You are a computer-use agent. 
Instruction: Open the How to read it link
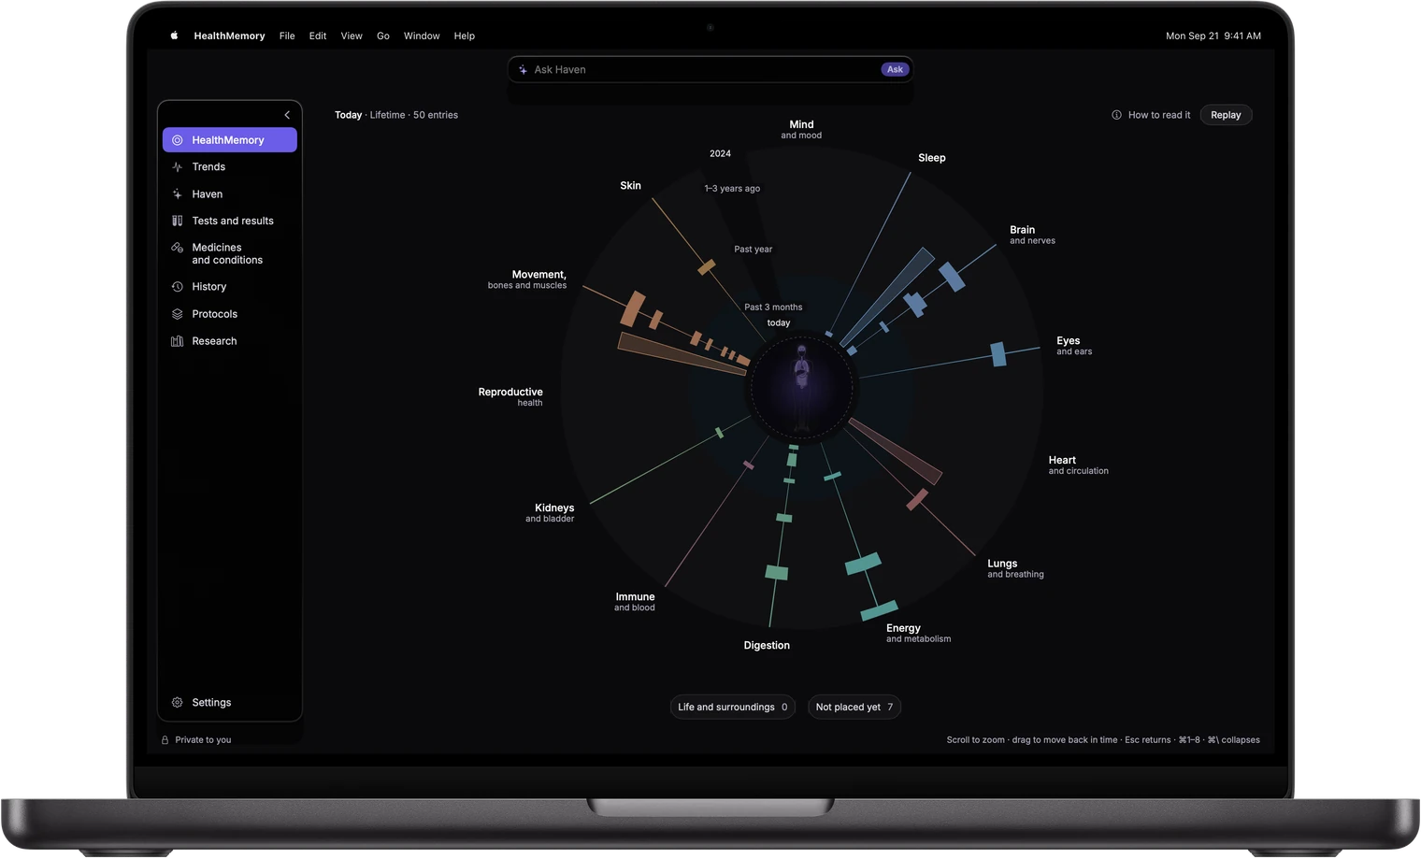tap(1159, 115)
